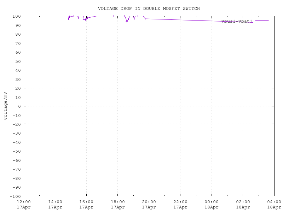The height and width of the screenshot is (212, 283).
Task: Click the positive '30' y-axis tick label
Action: 18,79
